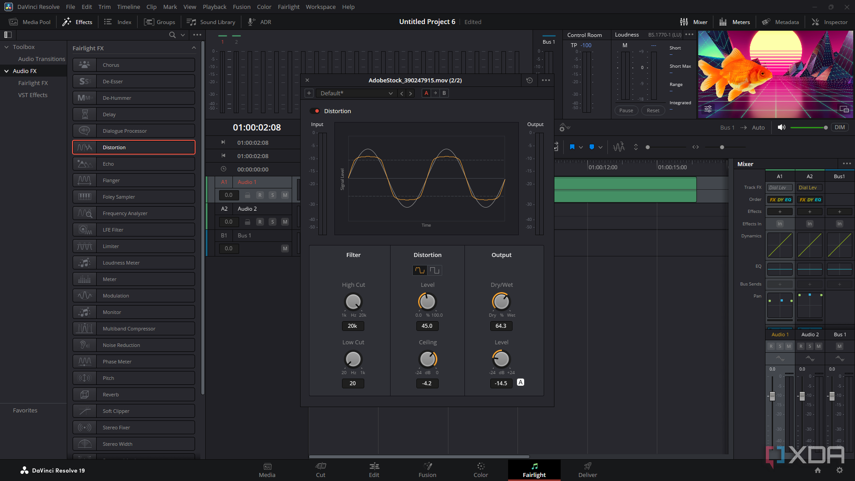Select the Noise Reduction effect
This screenshot has width=855, height=481.
[134, 345]
